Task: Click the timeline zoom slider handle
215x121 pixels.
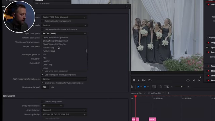Action: tap(182, 87)
